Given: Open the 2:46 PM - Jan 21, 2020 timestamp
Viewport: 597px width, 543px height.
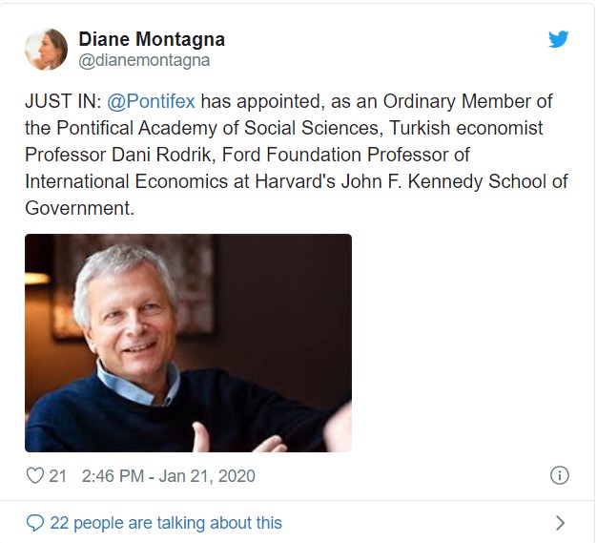Looking at the screenshot, I should coord(169,475).
